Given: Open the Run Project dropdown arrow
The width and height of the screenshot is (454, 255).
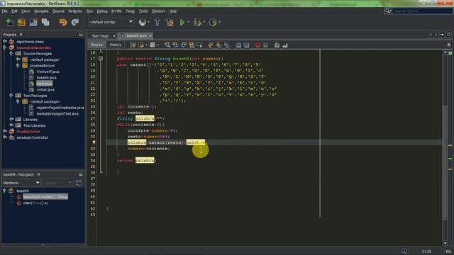Looking at the screenshot, I should (x=188, y=22).
